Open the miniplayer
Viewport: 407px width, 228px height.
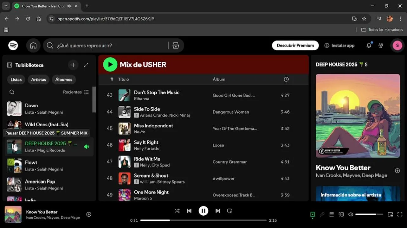point(390,214)
